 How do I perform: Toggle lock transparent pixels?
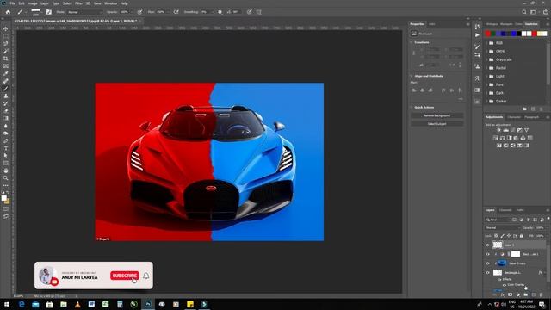tap(496, 236)
